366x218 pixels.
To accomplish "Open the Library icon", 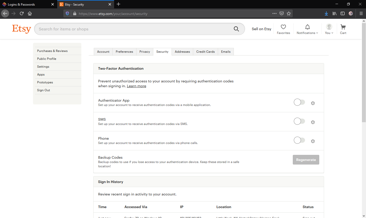I will click(x=334, y=13).
